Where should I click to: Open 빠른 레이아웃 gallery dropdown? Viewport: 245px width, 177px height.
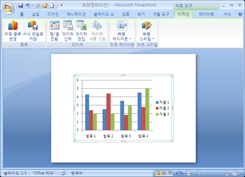point(122,31)
